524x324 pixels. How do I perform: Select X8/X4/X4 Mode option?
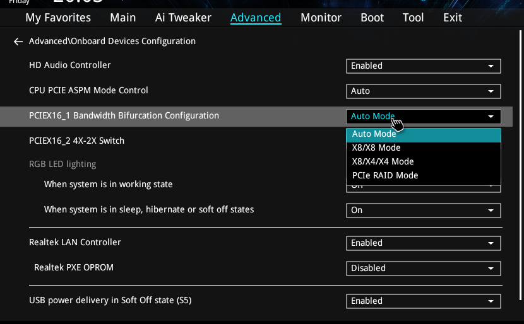383,161
